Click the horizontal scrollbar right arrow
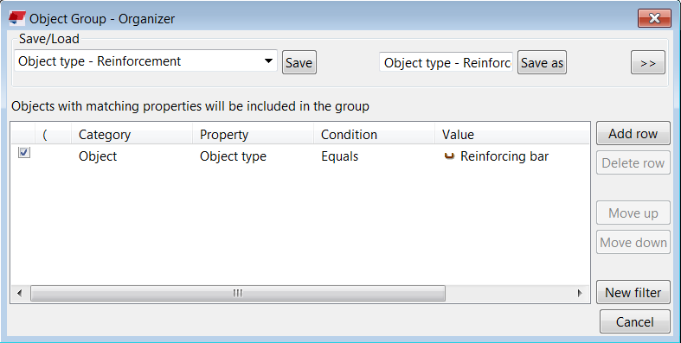The image size is (681, 343). 580,293
